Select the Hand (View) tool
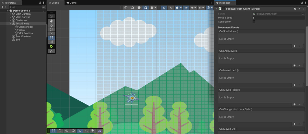 tap(51, 21)
